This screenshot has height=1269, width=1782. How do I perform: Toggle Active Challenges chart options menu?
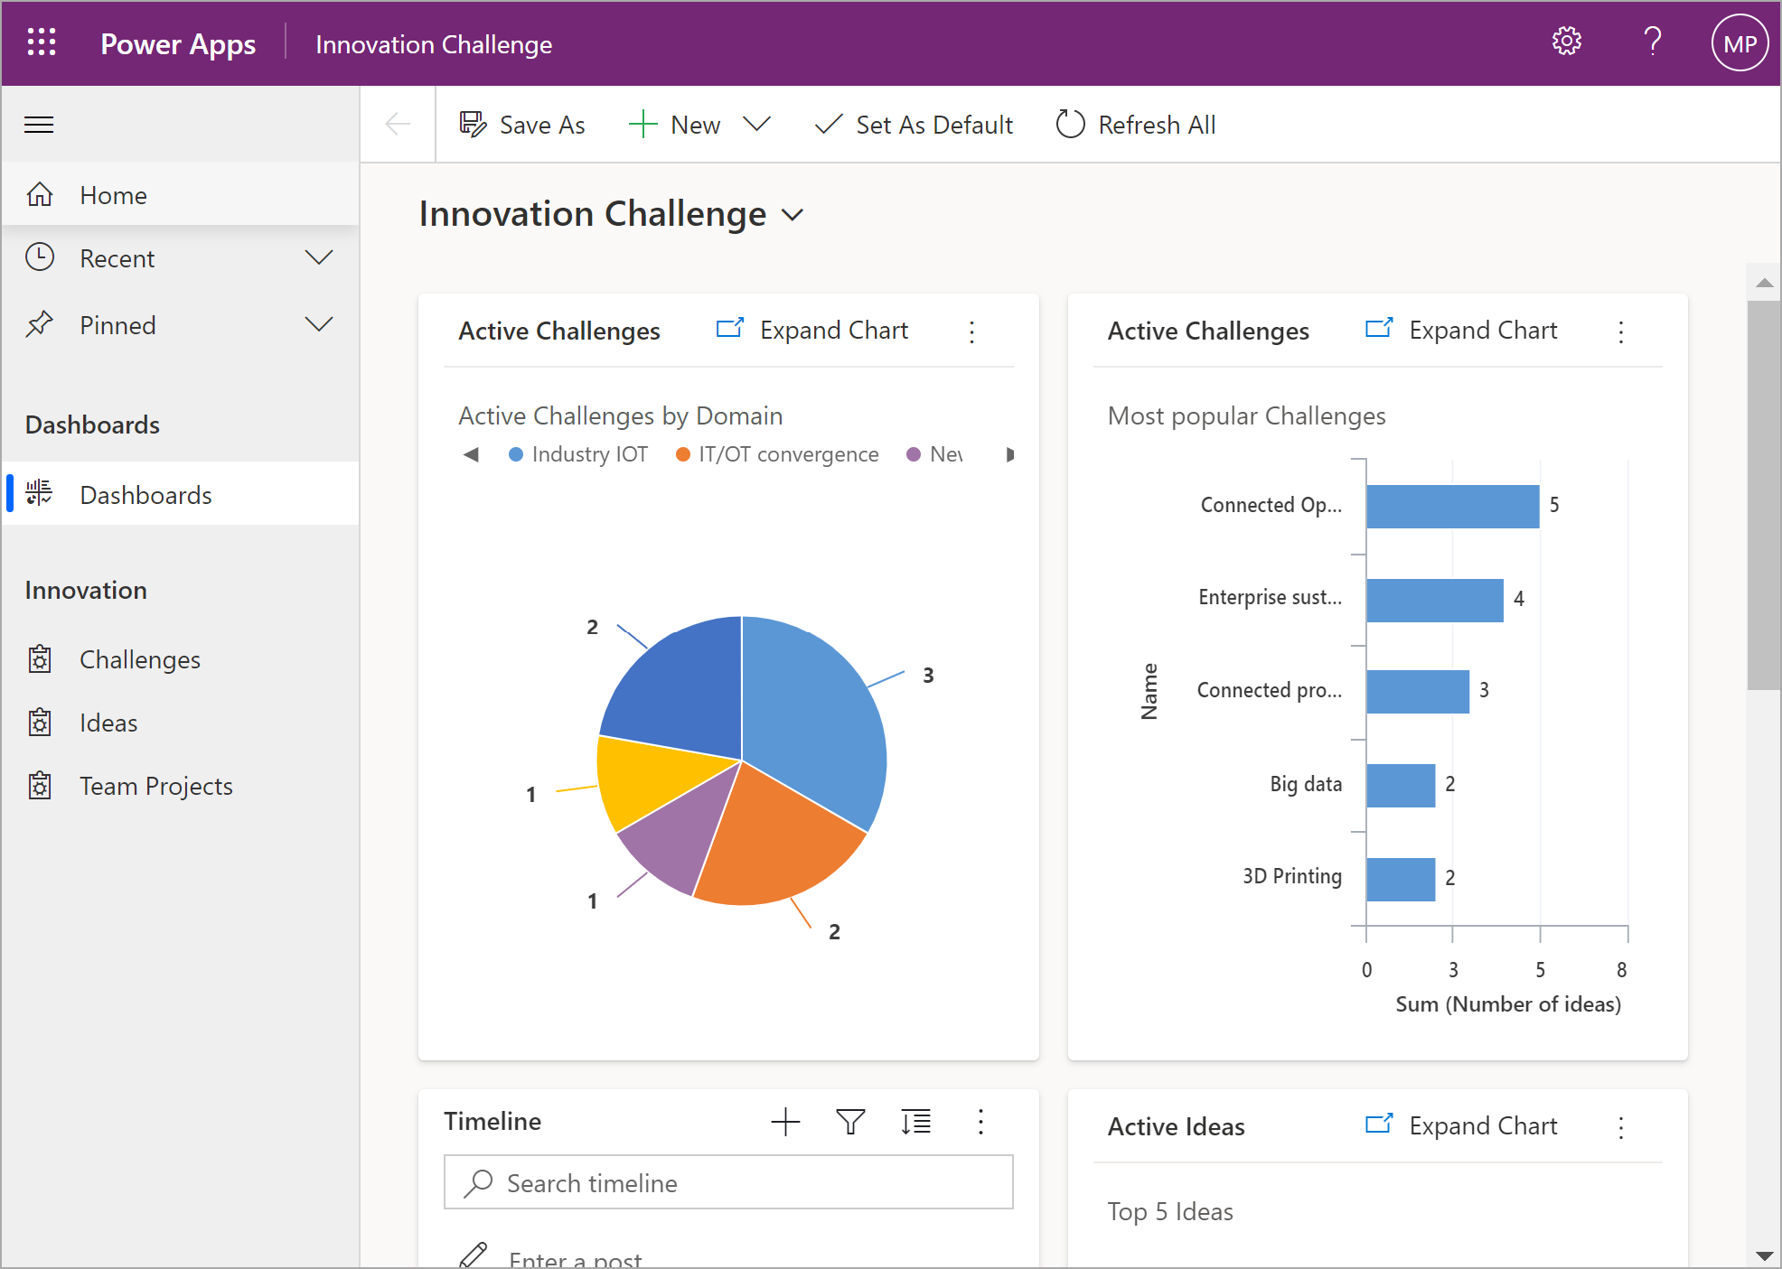[971, 331]
